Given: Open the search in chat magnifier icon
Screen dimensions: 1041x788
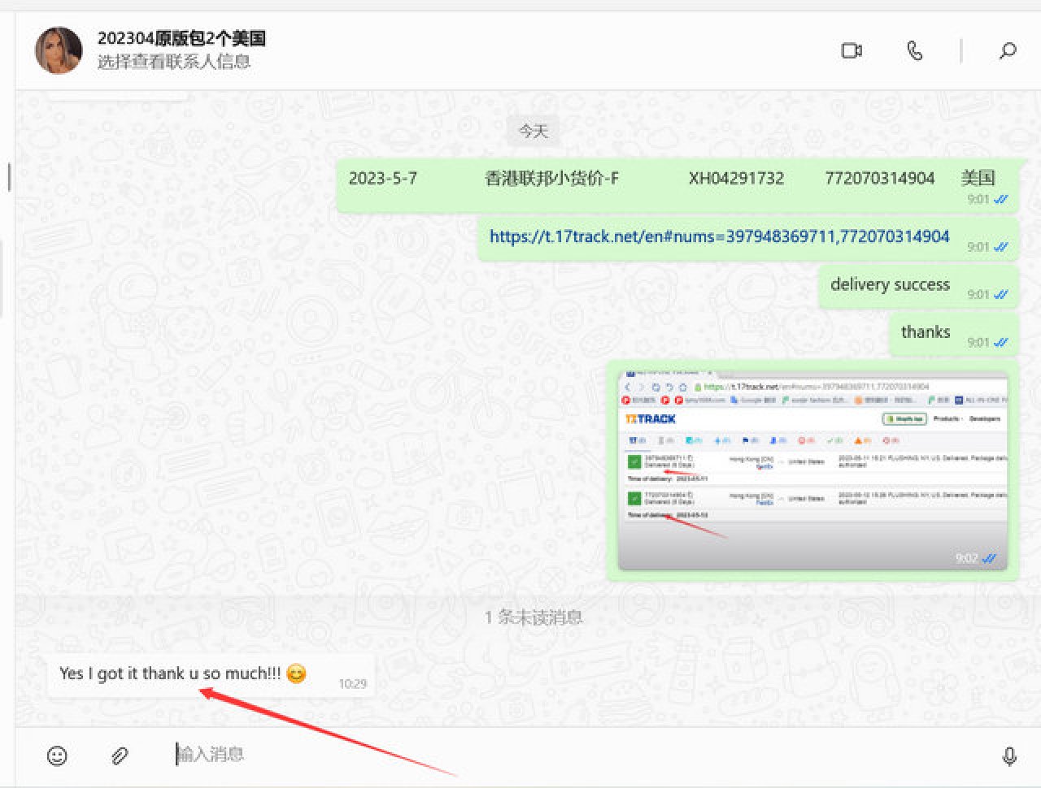Looking at the screenshot, I should [x=1008, y=51].
